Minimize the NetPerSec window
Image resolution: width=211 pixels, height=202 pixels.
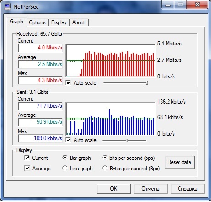(168, 5)
